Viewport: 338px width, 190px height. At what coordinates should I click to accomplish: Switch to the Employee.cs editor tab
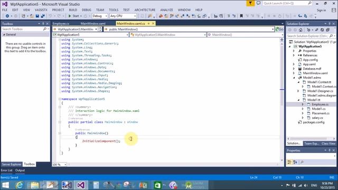[61, 23]
